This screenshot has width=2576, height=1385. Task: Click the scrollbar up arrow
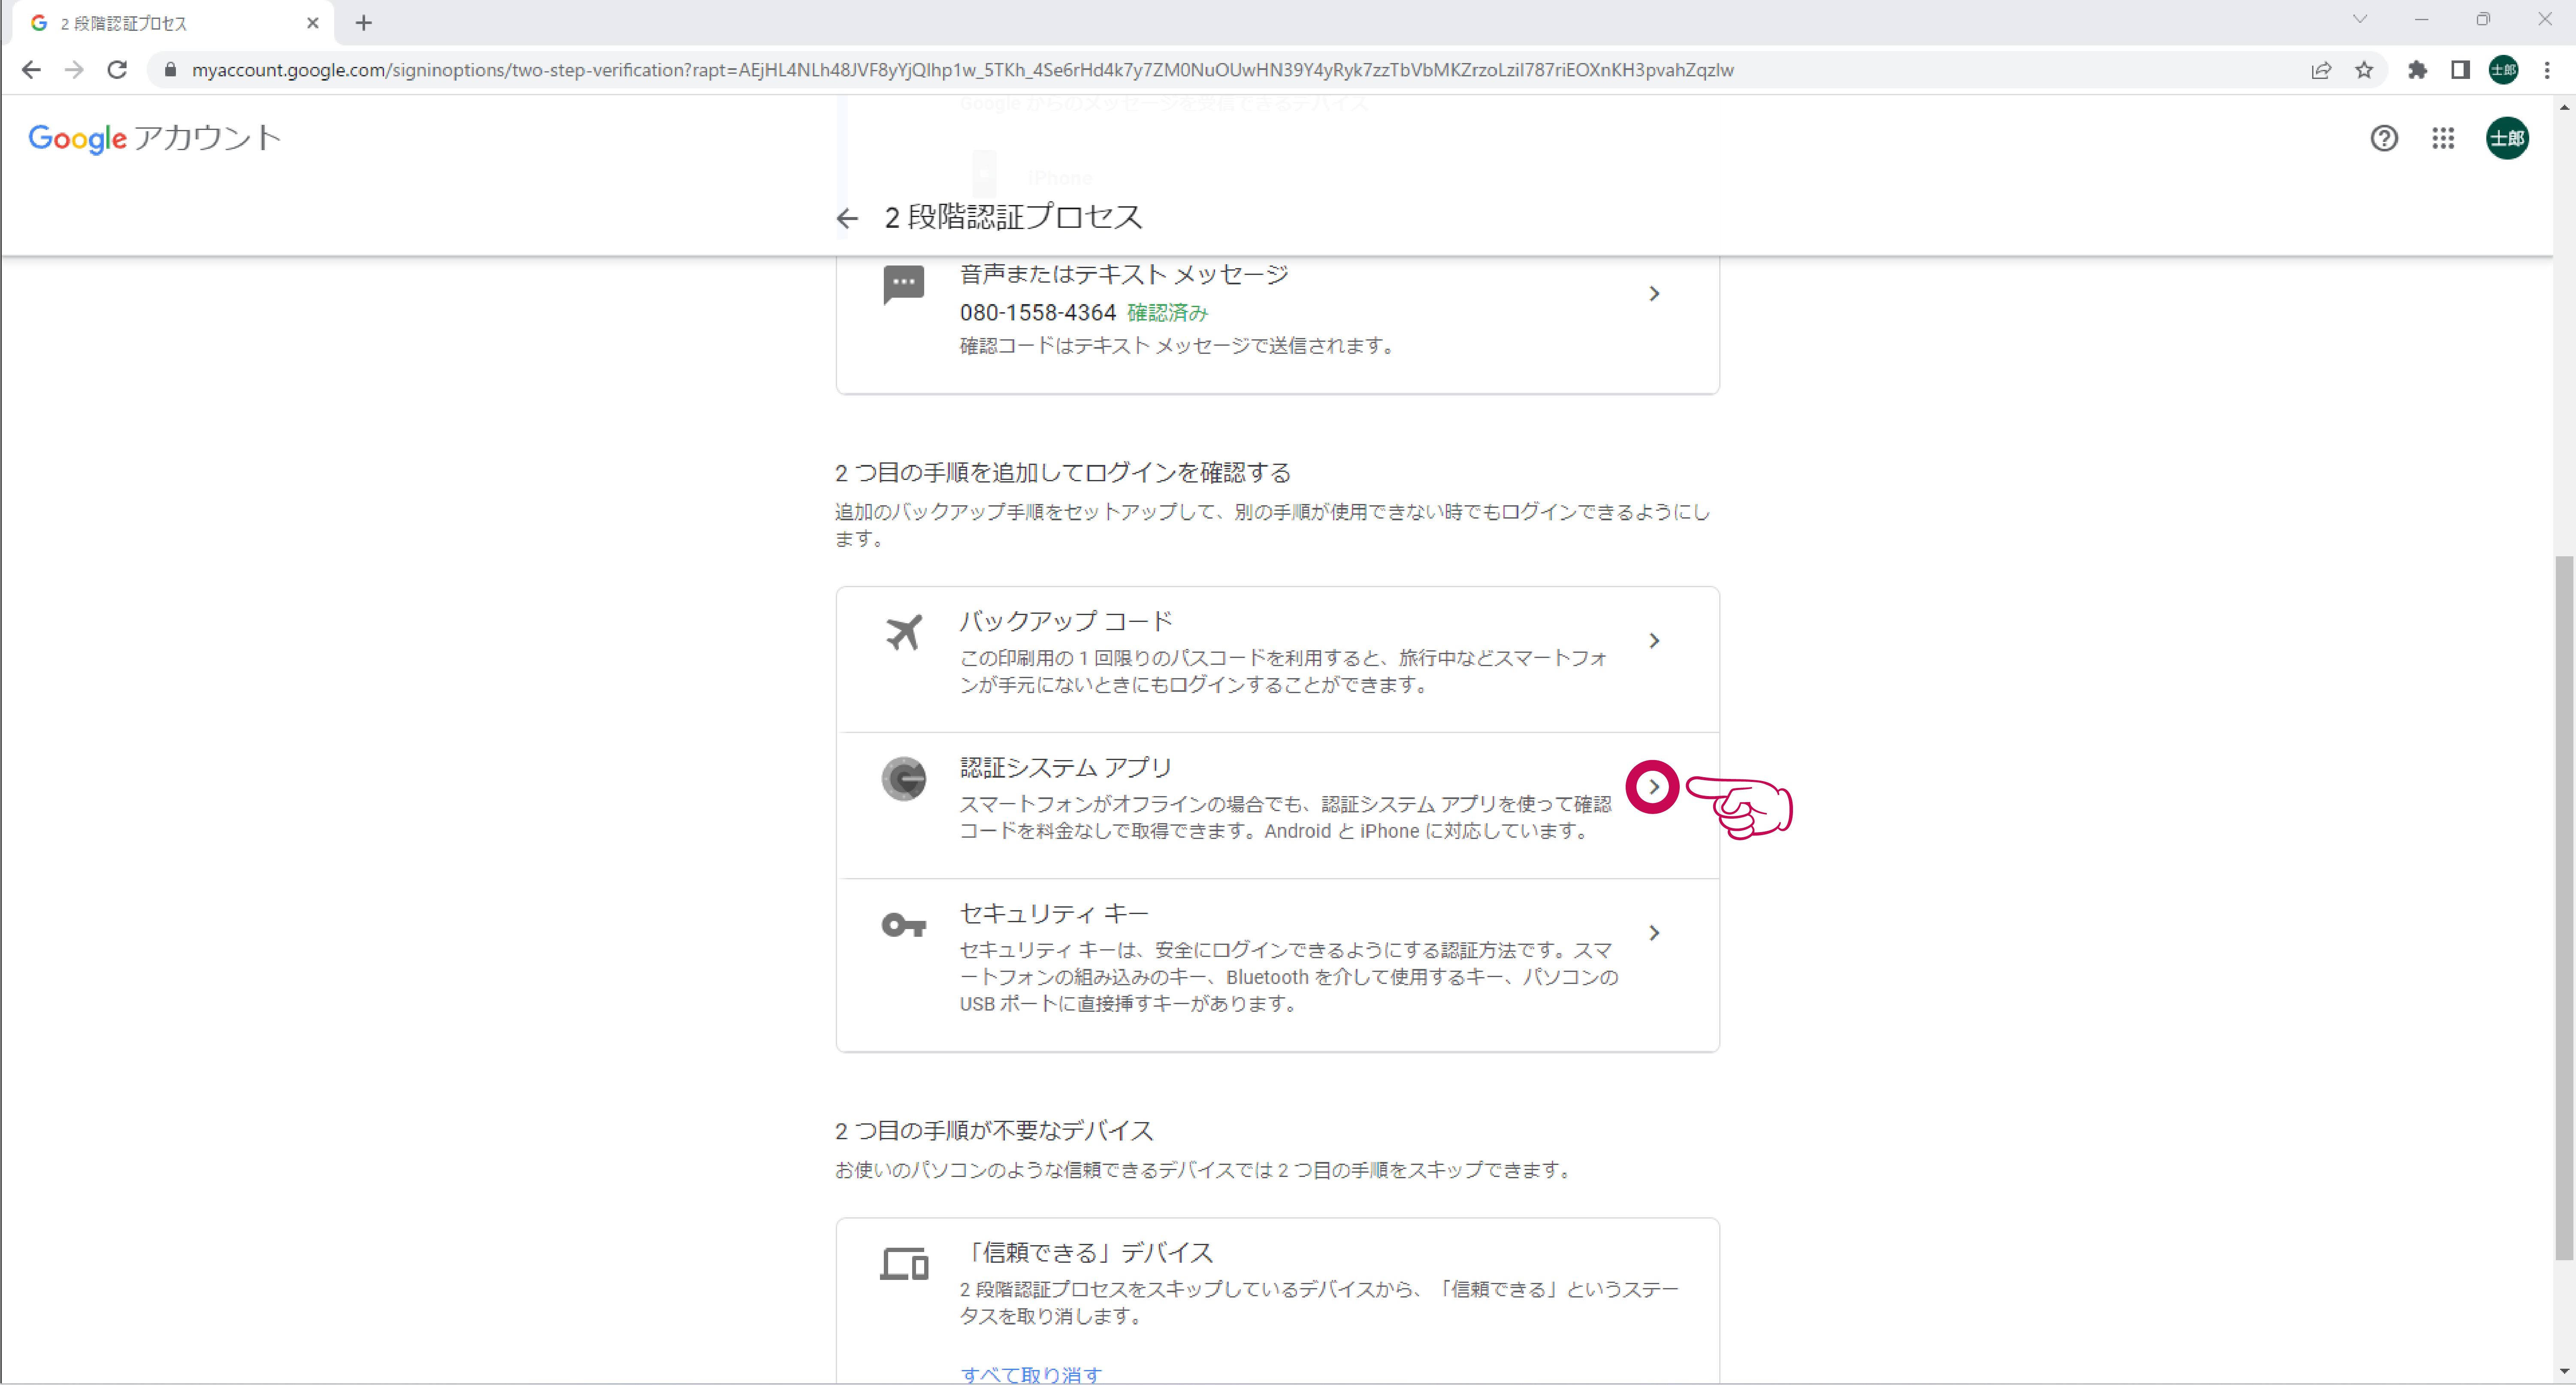click(x=2565, y=106)
